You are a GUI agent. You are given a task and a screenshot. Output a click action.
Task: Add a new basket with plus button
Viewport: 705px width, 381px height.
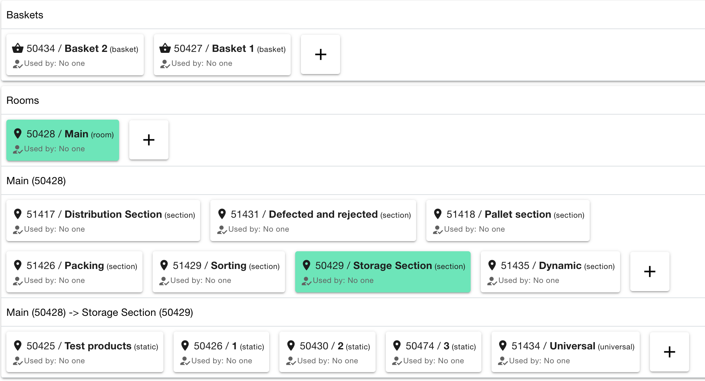(320, 54)
